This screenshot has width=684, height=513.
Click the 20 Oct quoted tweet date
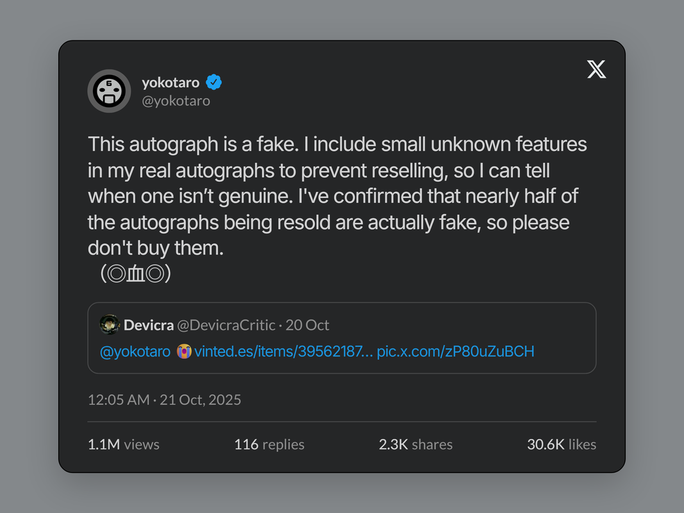click(308, 325)
